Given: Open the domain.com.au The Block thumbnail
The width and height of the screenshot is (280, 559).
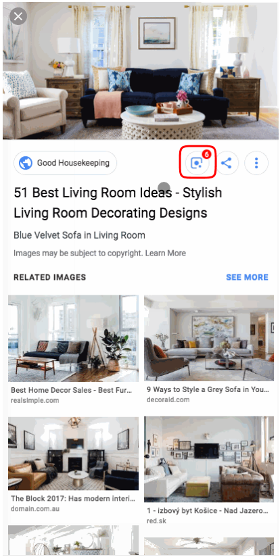Looking at the screenshot, I should (x=73, y=454).
